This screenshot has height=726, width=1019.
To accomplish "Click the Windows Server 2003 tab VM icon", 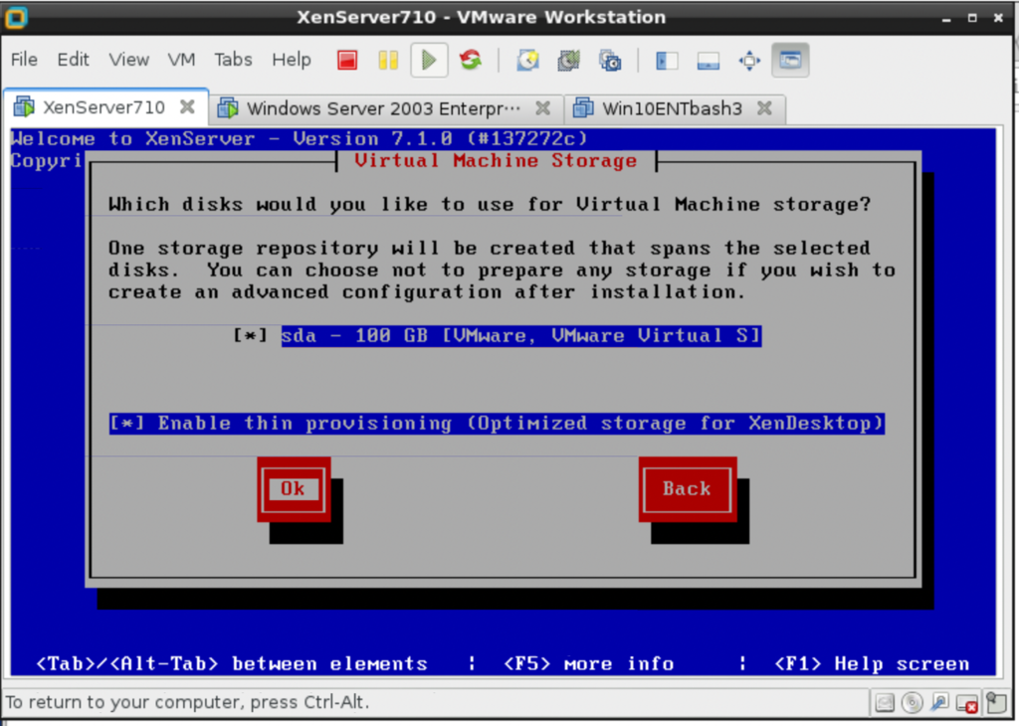I will [228, 107].
